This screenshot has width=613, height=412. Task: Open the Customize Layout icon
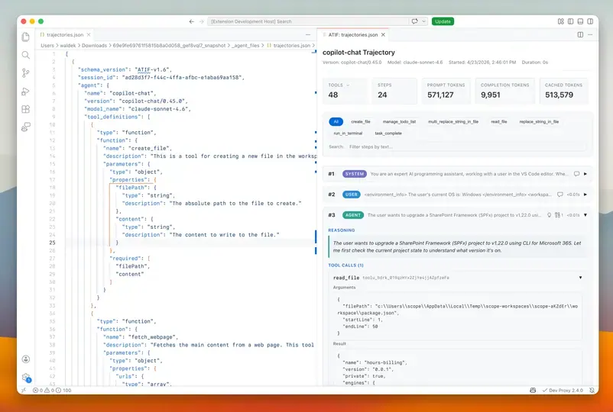560,21
